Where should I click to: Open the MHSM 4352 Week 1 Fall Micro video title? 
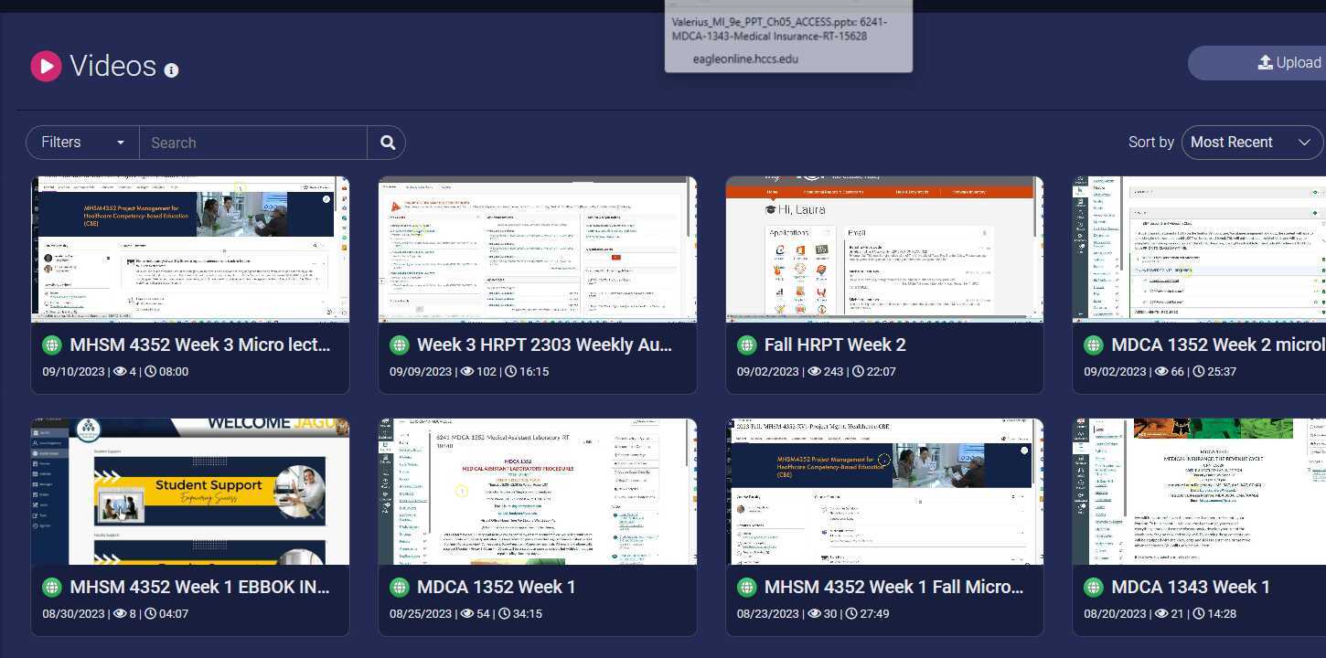[x=893, y=588]
